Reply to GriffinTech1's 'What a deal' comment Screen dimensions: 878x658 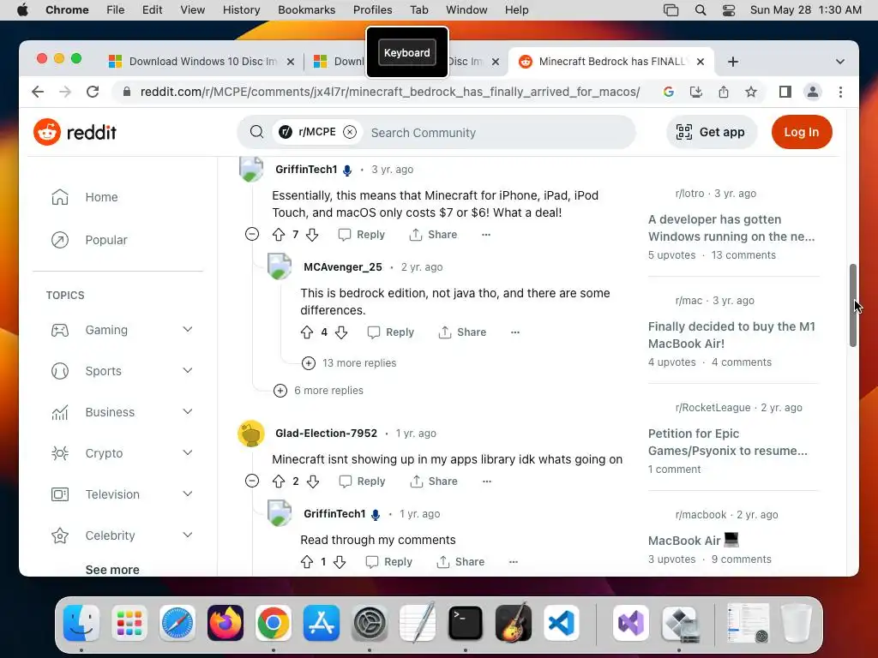coord(362,235)
